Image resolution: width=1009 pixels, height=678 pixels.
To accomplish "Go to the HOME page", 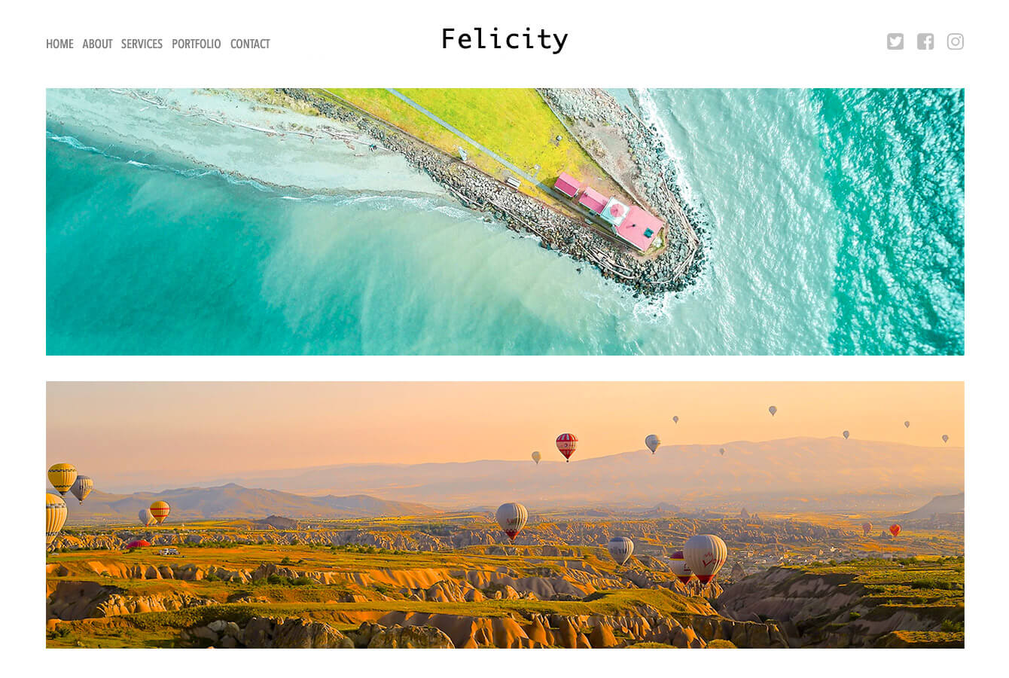I will point(59,44).
